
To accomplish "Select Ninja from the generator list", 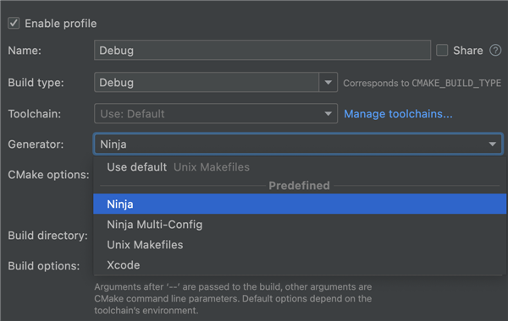I will (x=300, y=204).
